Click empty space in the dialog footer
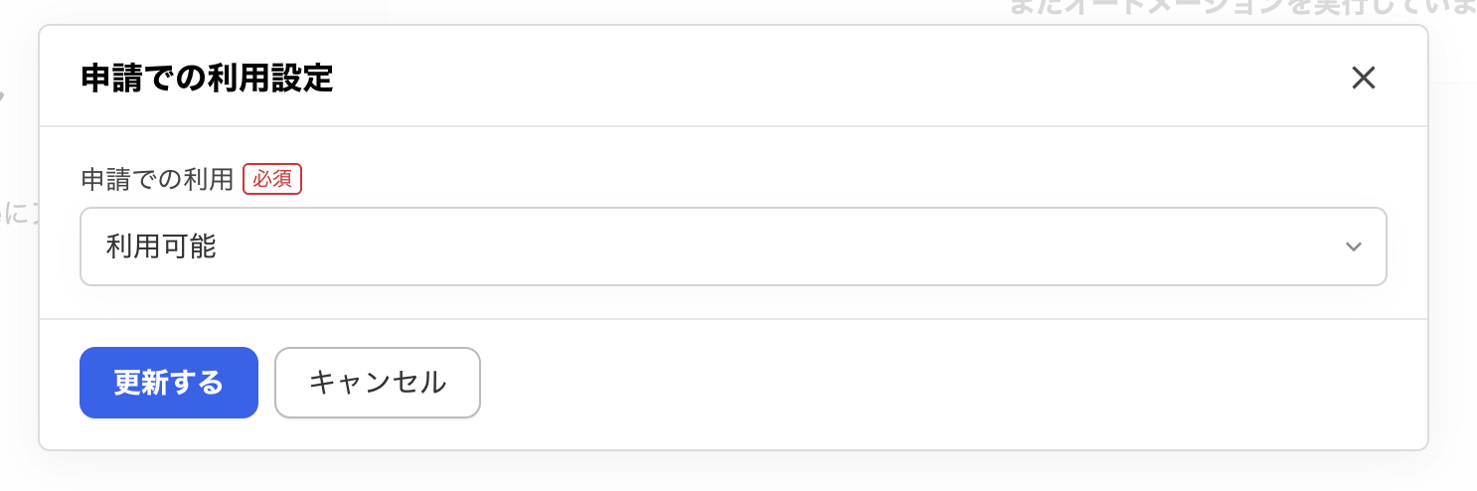Image resolution: width=1477 pixels, height=491 pixels. pos(895,384)
